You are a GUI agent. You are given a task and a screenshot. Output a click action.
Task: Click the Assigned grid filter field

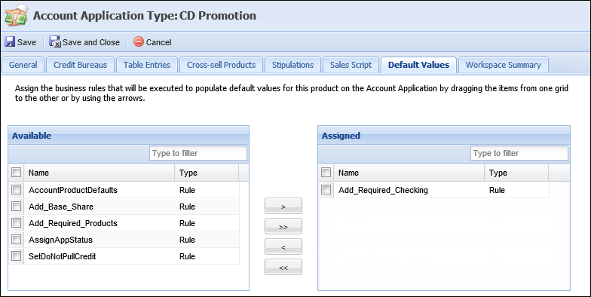[519, 153]
